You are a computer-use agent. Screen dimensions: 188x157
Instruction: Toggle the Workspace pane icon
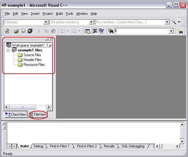point(88,31)
